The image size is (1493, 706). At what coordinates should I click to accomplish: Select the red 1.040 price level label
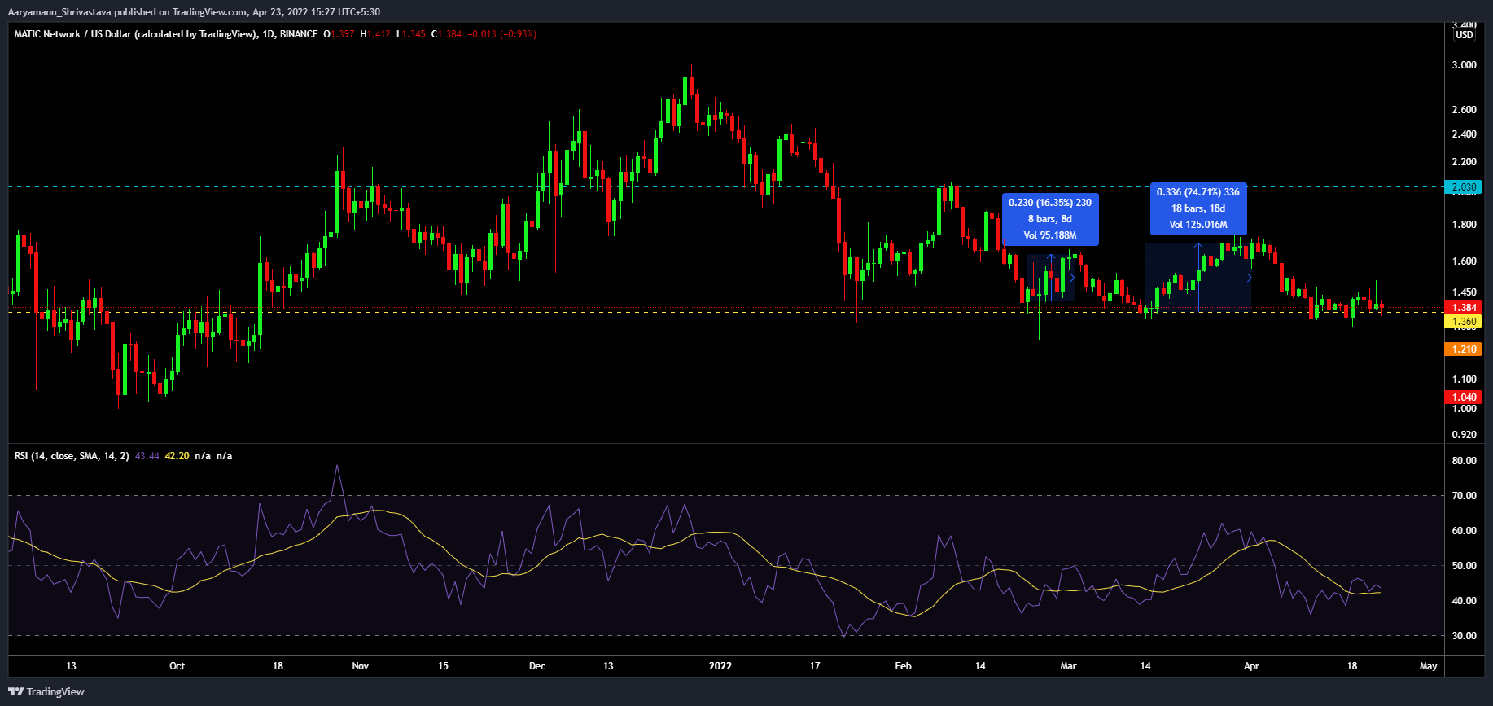coord(1464,397)
